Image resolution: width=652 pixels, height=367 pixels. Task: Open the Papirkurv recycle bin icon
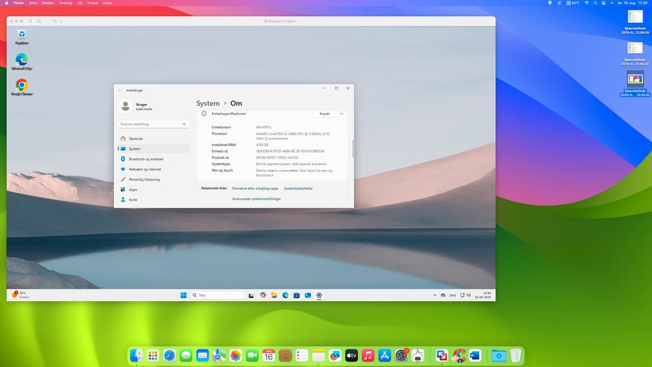tap(22, 35)
